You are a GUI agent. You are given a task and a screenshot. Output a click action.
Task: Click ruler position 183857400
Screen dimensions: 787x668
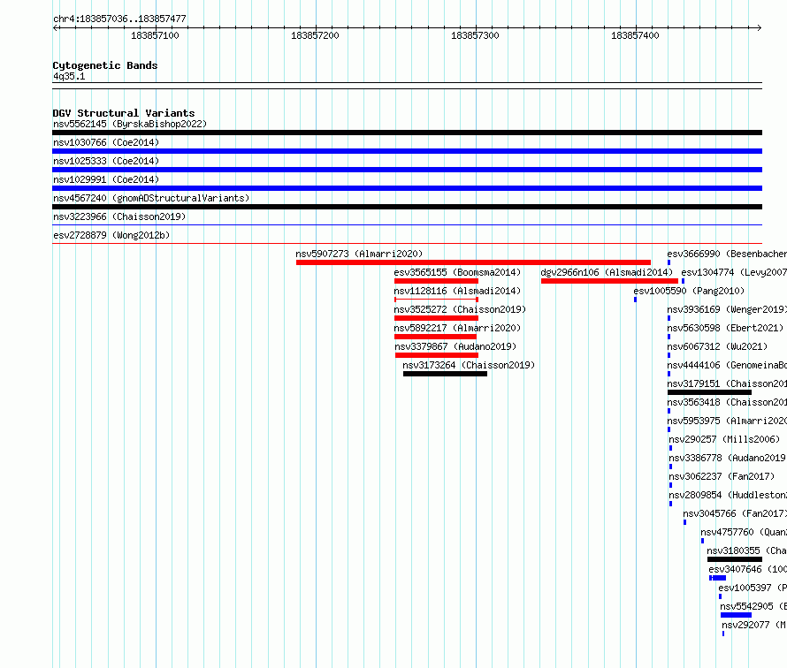click(636, 35)
